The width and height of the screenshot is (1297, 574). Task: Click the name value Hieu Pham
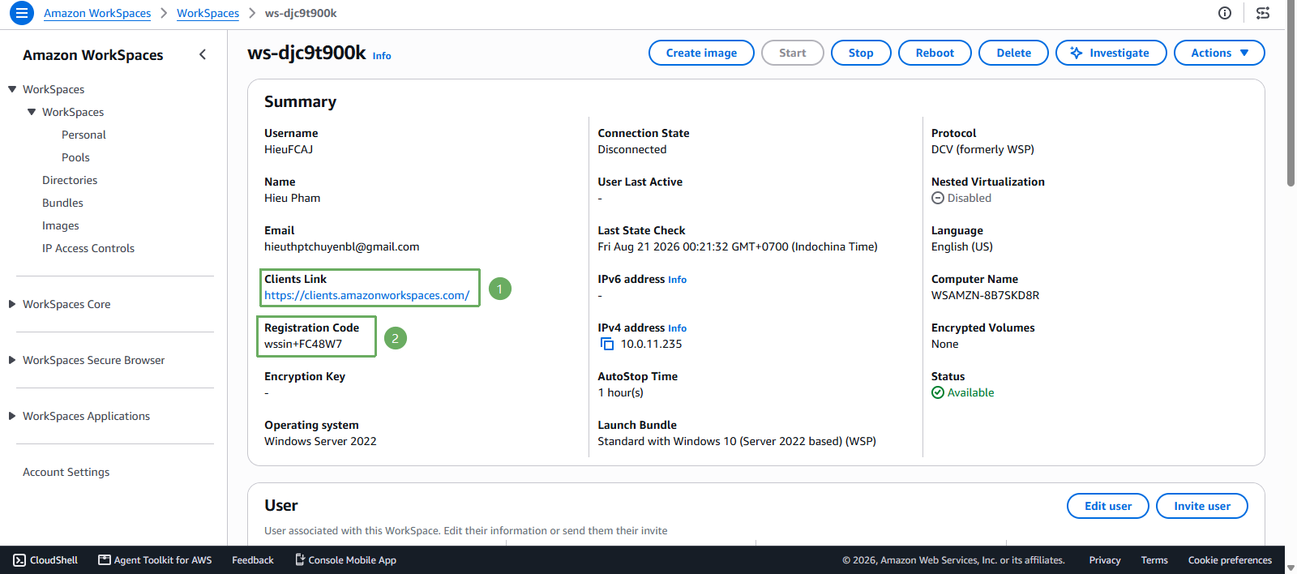(x=292, y=198)
